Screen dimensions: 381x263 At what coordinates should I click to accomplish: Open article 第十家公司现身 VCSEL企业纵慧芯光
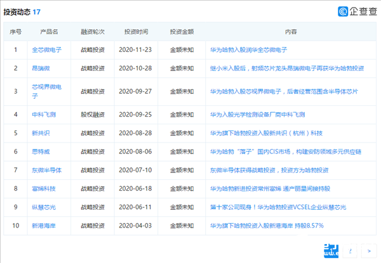278,207
